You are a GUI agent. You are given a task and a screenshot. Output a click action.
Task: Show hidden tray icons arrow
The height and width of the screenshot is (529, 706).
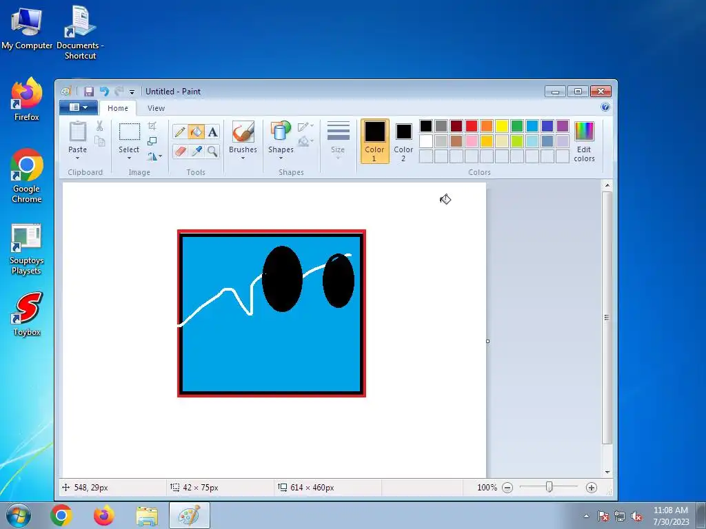point(586,516)
